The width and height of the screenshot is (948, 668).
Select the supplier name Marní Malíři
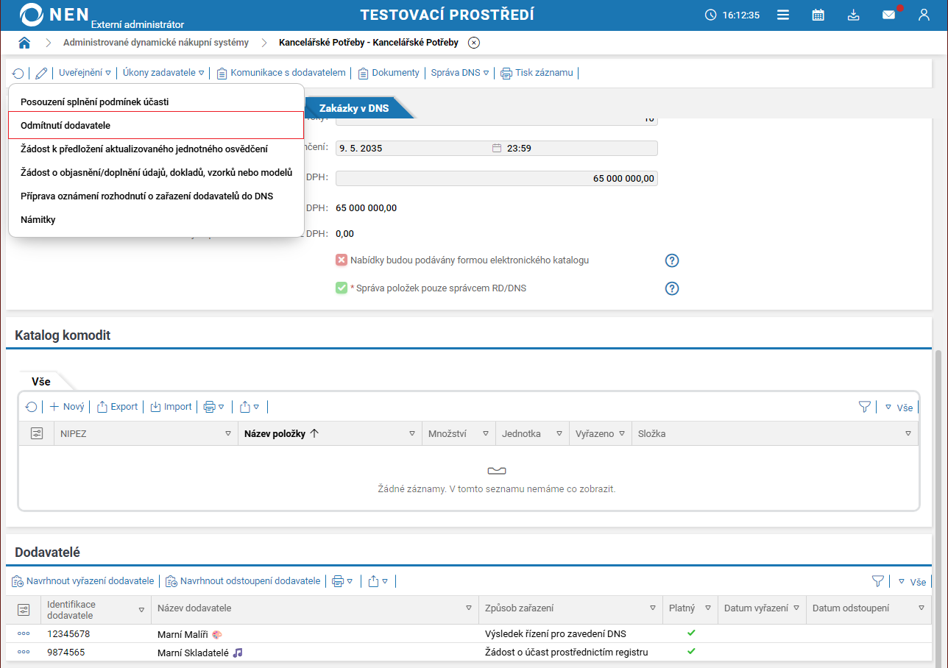(x=183, y=634)
